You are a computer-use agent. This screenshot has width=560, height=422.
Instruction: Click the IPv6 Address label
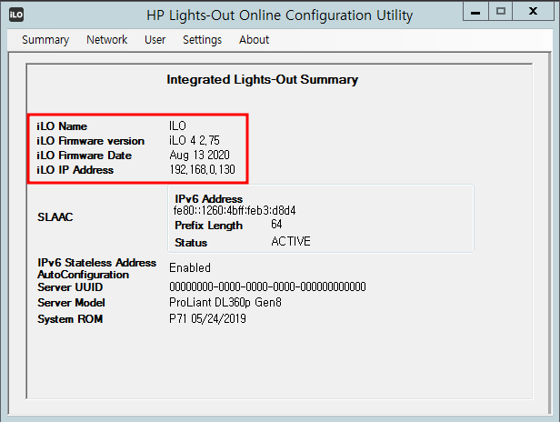click(208, 199)
